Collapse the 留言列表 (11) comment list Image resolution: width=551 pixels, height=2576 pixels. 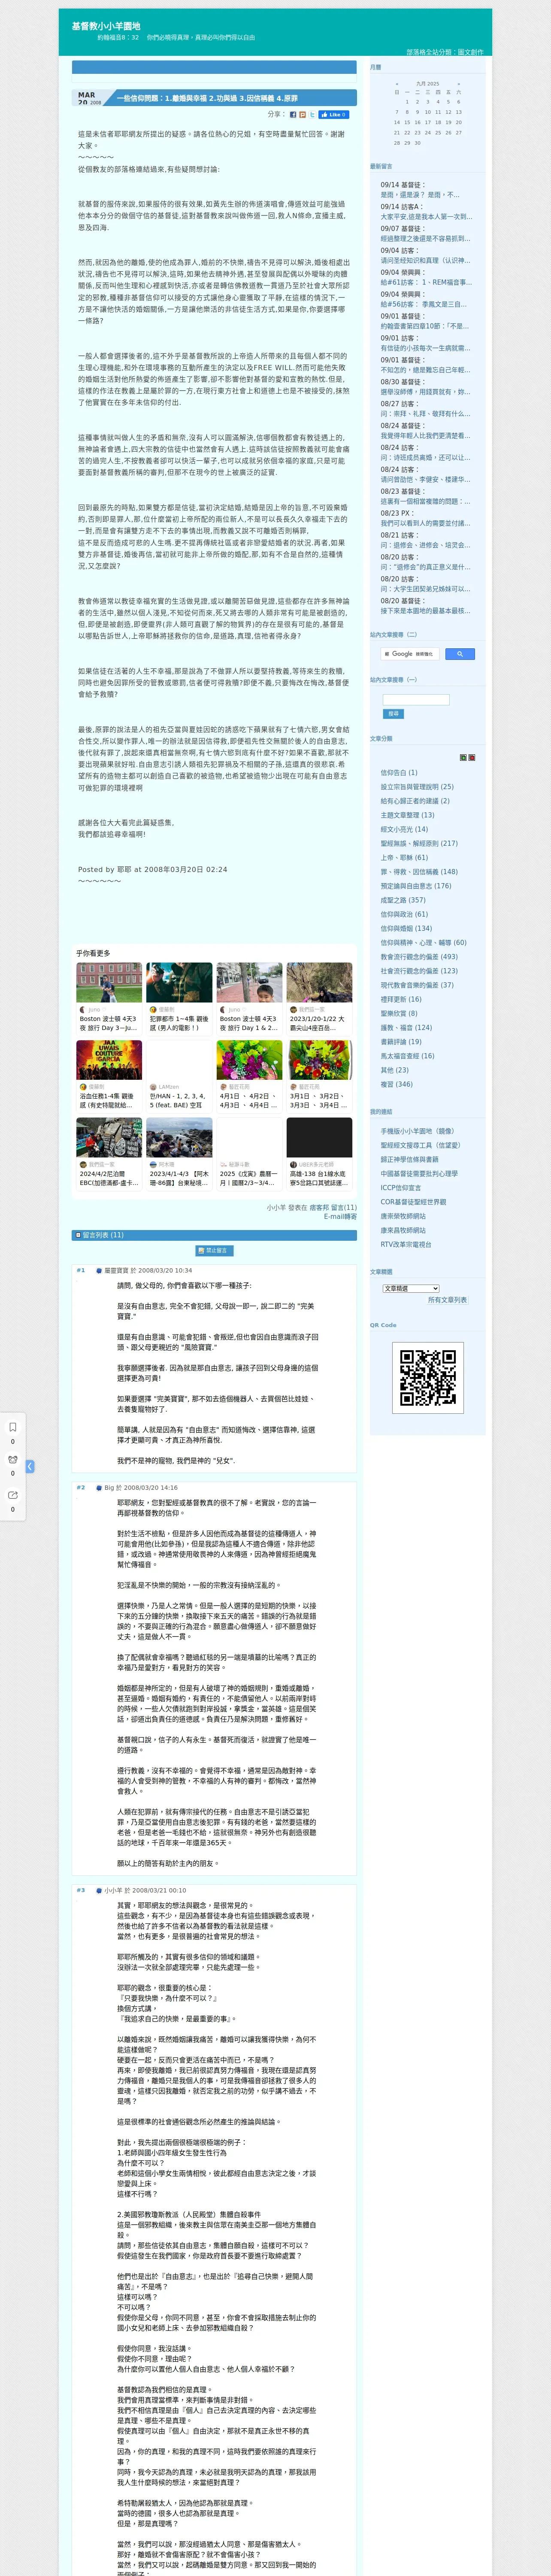(x=78, y=1235)
